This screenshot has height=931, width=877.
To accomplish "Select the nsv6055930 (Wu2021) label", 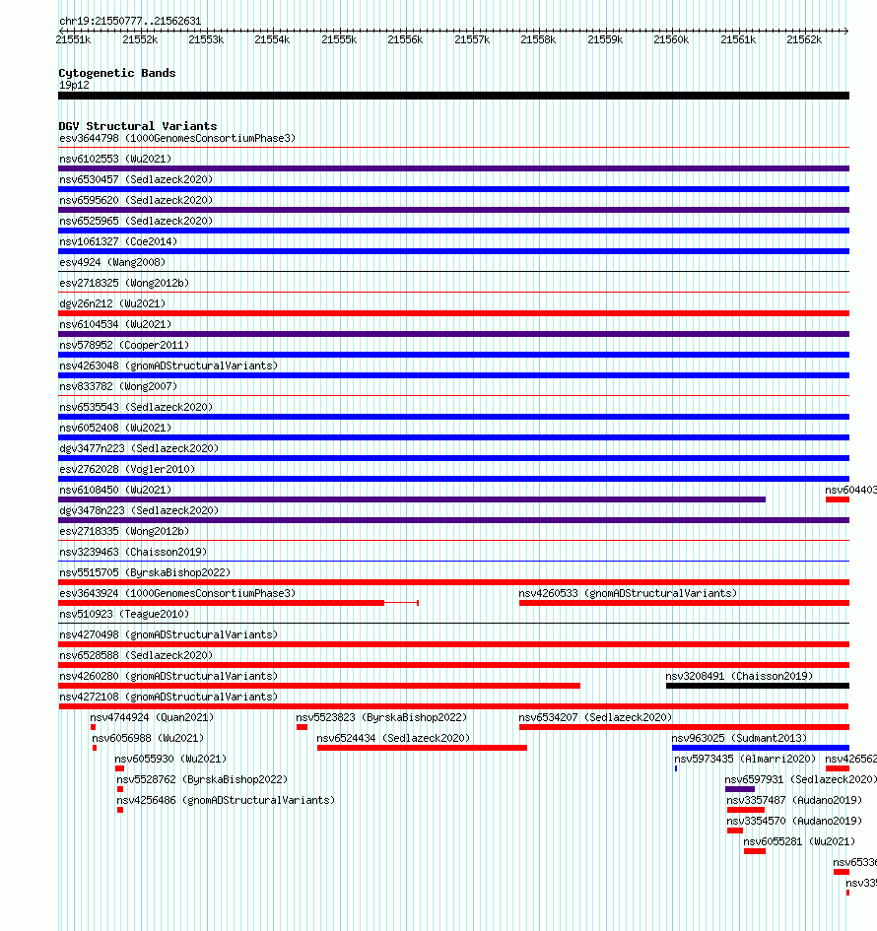I will [x=170, y=759].
